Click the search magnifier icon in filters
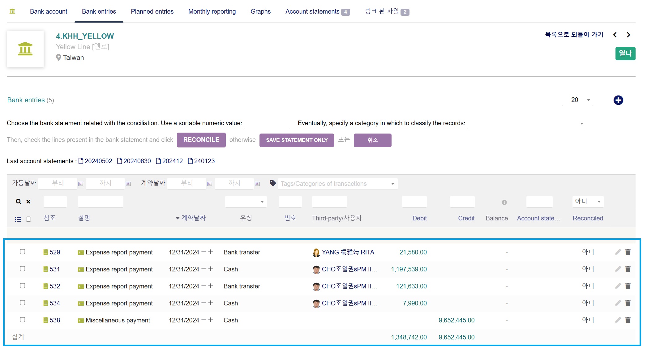The width and height of the screenshot is (647, 349). point(19,202)
